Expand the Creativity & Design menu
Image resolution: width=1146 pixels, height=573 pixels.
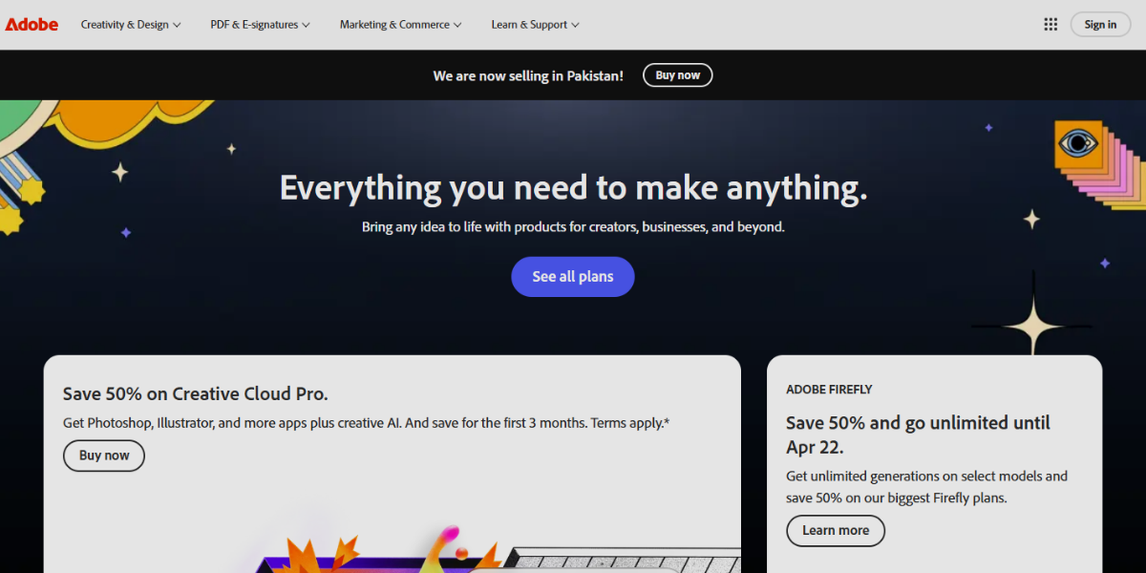point(130,25)
